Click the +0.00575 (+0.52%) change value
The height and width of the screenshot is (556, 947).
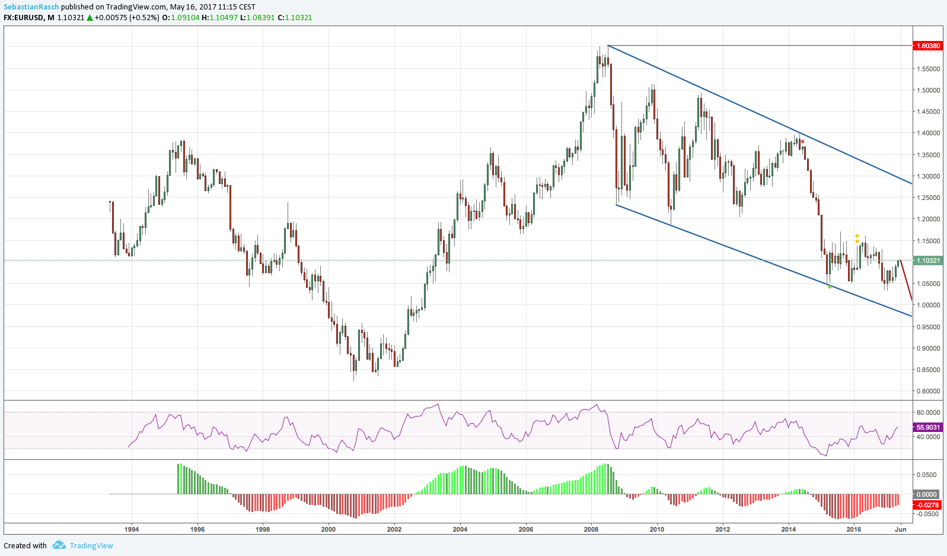[x=127, y=17]
